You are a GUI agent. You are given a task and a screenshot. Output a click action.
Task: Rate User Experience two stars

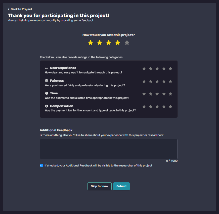[151, 69]
